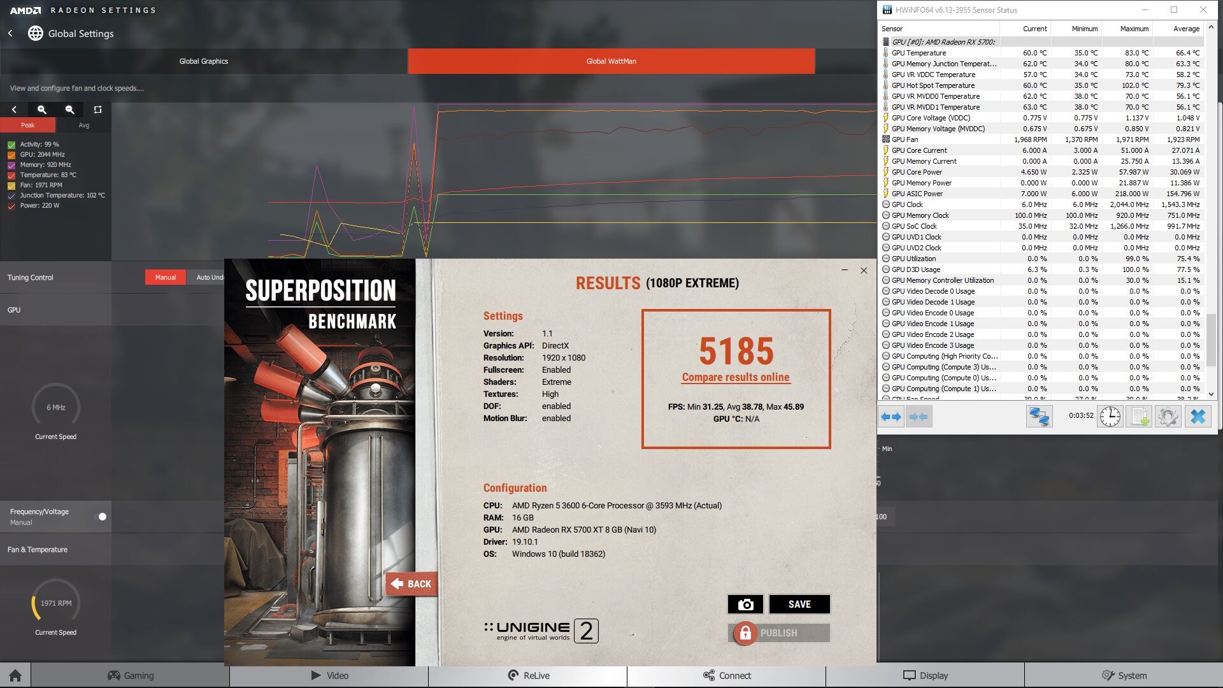
Task: Uncheck the GPU 2044 MHz graph checkbox
Action: pyautogui.click(x=11, y=155)
